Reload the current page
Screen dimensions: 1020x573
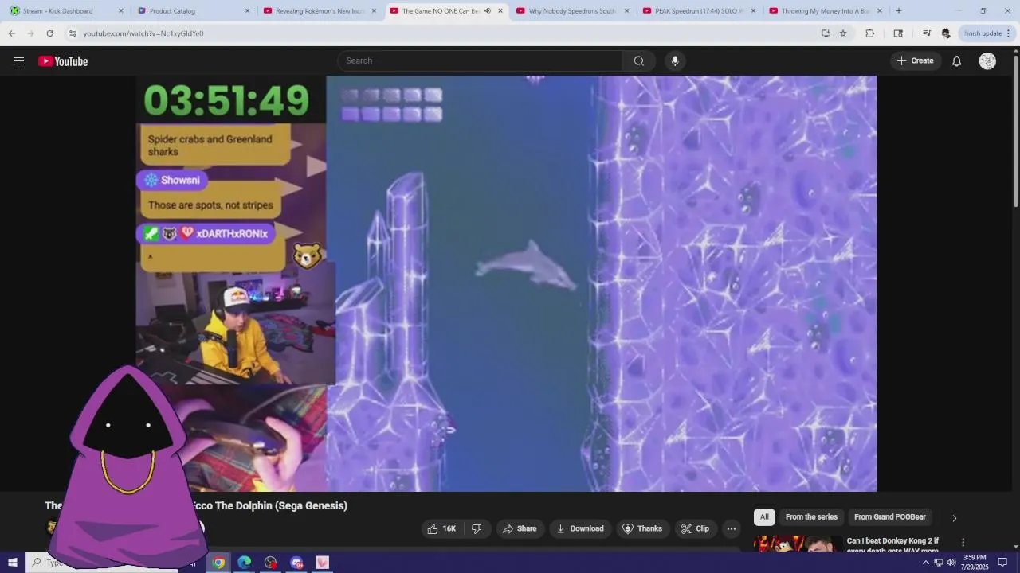point(49,33)
